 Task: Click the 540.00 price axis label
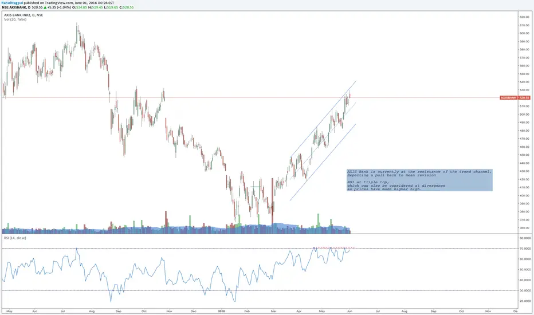click(524, 82)
